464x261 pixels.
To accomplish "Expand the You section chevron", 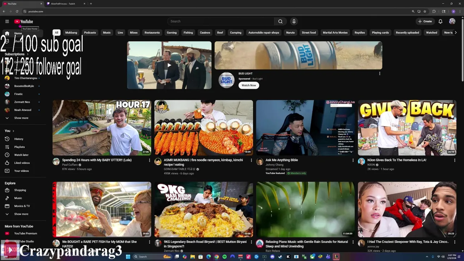I will [x=13, y=131].
